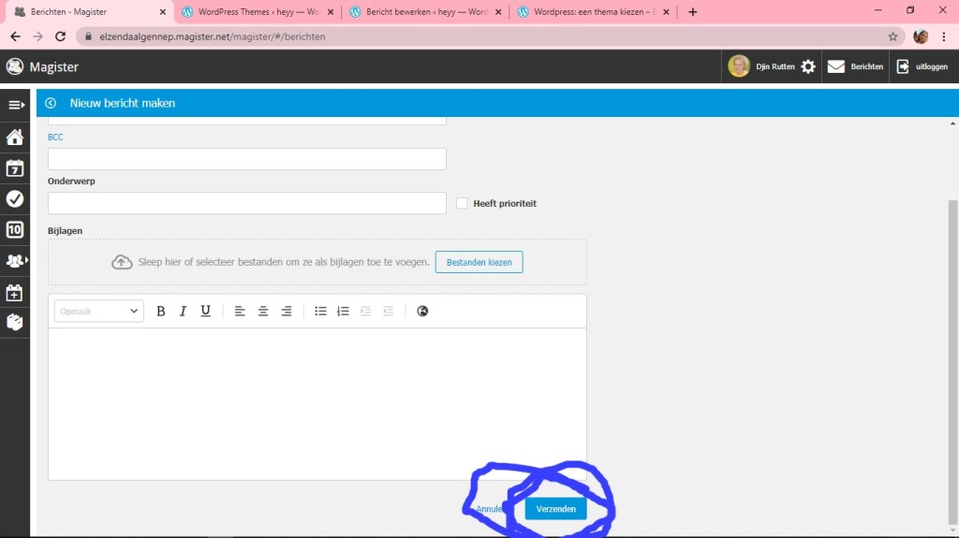Click the Onderwerp input field
The height and width of the screenshot is (538, 959).
click(246, 203)
